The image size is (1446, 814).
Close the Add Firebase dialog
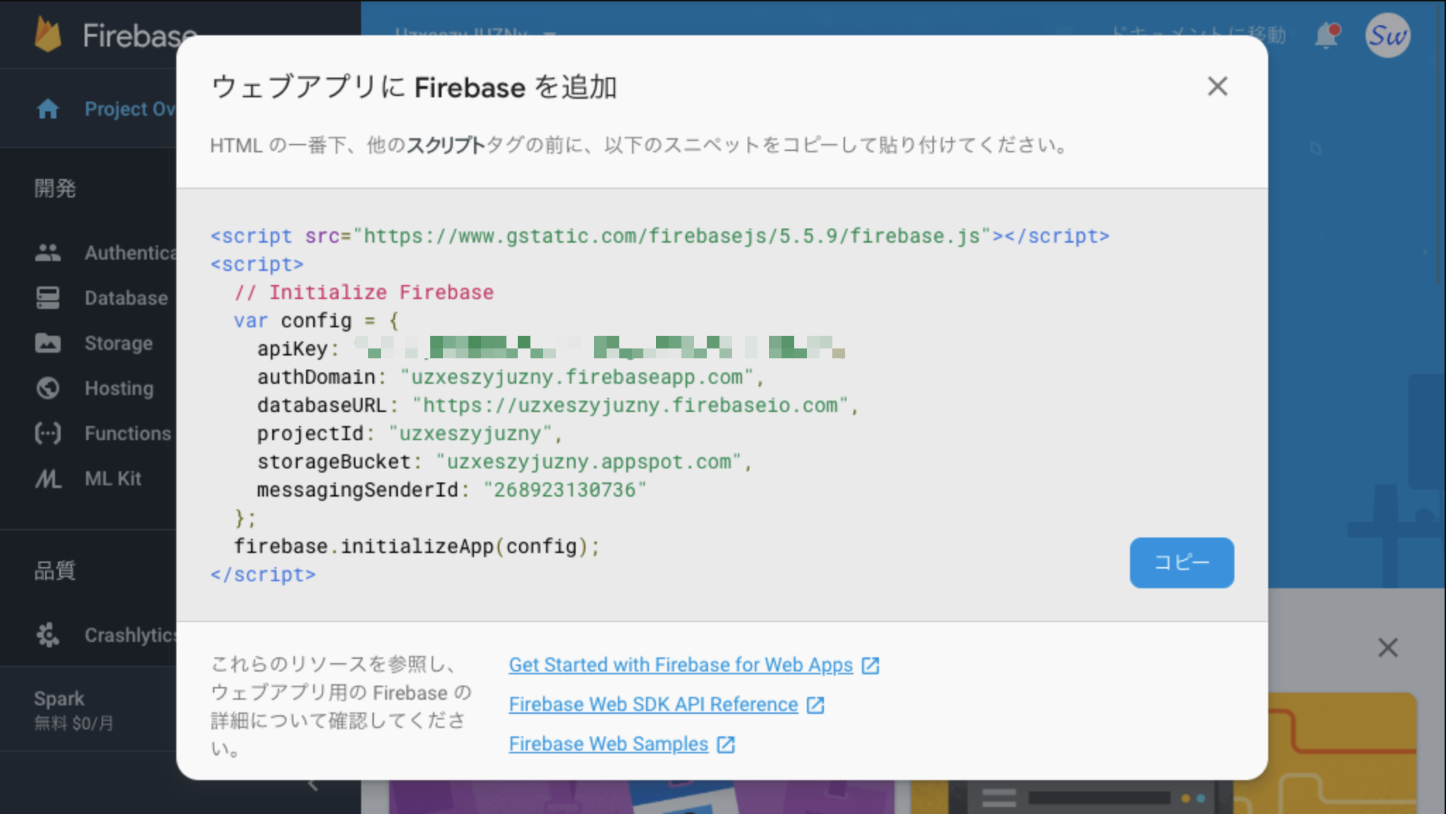point(1217,87)
